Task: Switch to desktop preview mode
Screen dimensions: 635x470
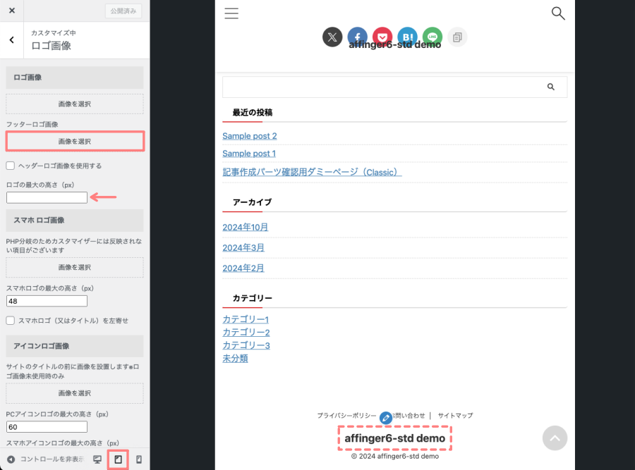Action: pos(97,459)
